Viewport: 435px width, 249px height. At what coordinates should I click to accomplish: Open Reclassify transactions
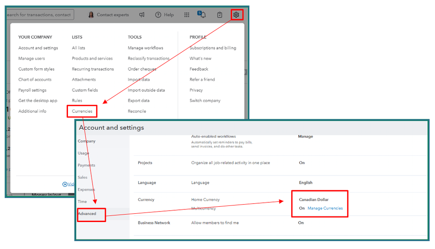point(148,58)
